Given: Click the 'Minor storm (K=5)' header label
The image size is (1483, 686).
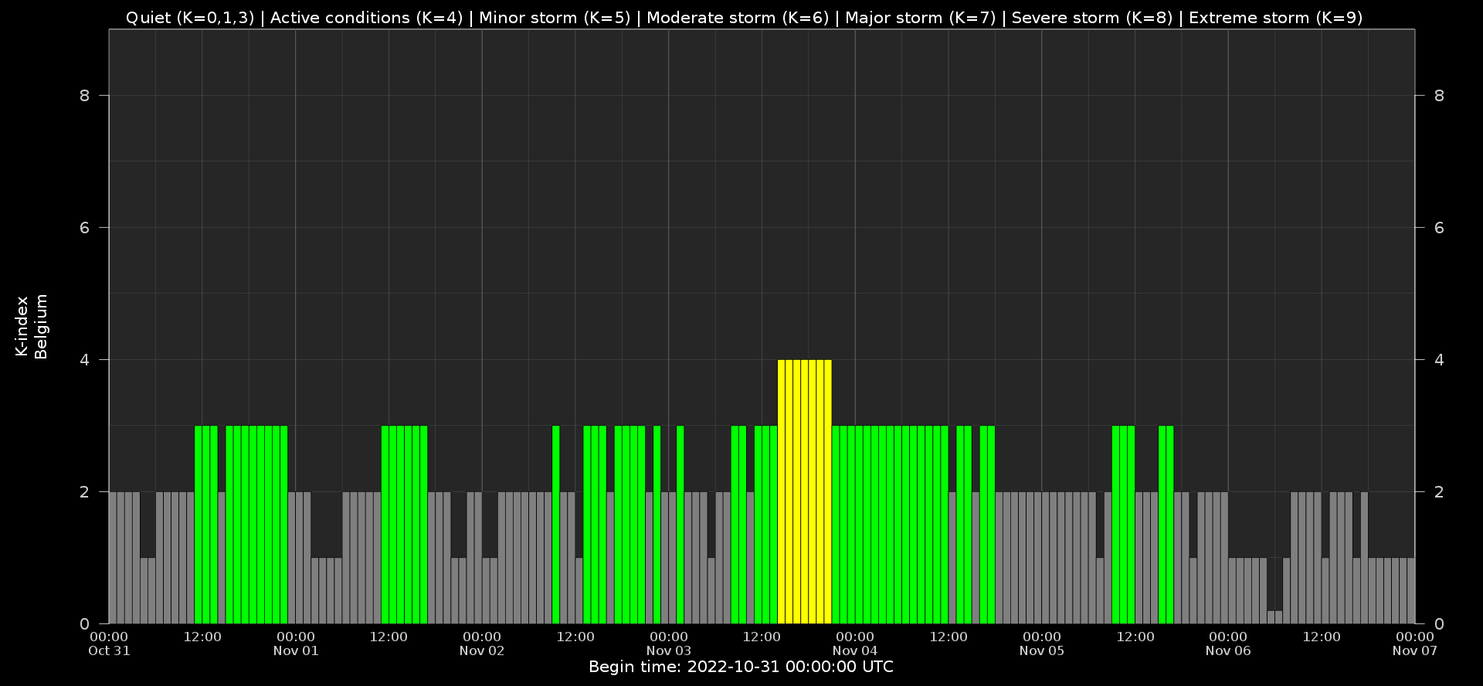Looking at the screenshot, I should [554, 18].
